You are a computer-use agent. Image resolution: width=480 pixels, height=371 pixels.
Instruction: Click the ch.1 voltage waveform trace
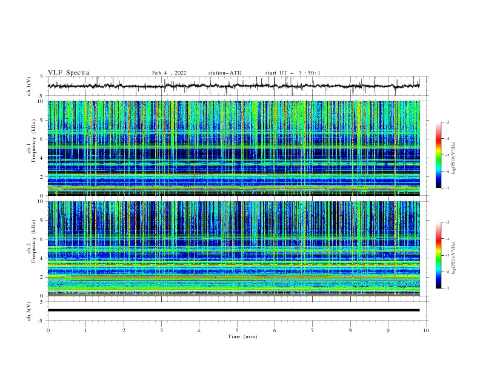click(x=233, y=86)
